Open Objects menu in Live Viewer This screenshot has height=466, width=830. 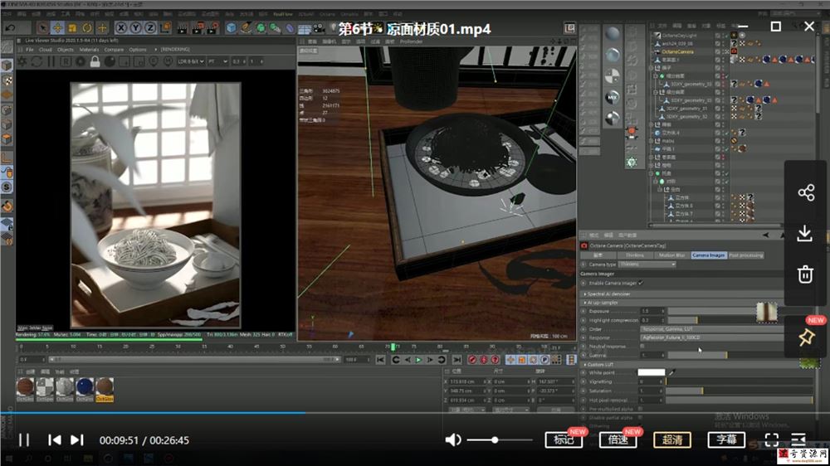[x=65, y=50]
